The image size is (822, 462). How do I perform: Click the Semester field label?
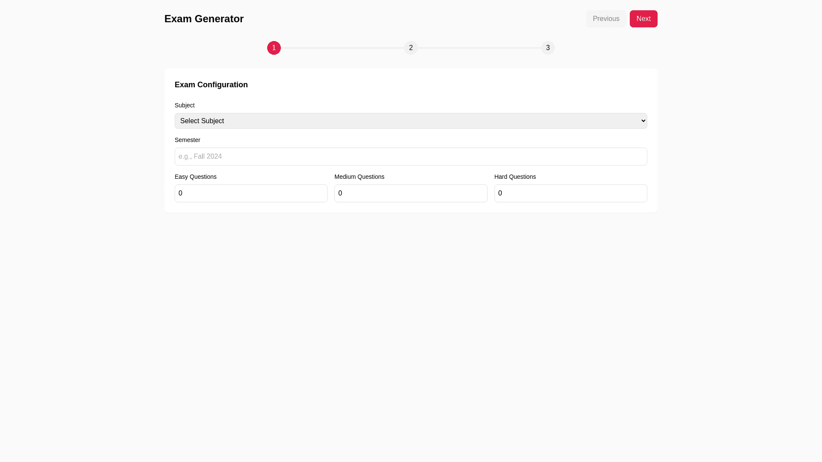pos(188,140)
